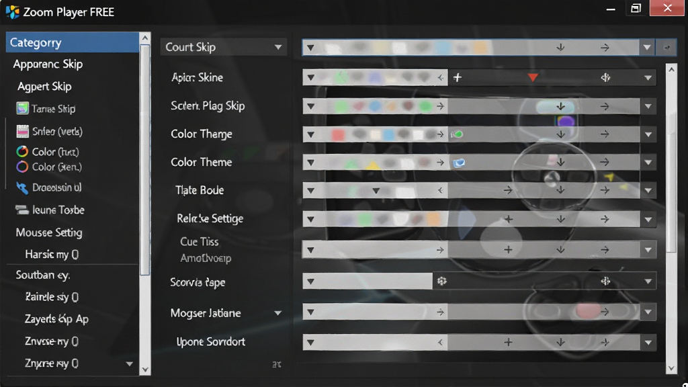Click the blue icon in second Color Theme row
This screenshot has height=387, width=688.
[x=459, y=163]
